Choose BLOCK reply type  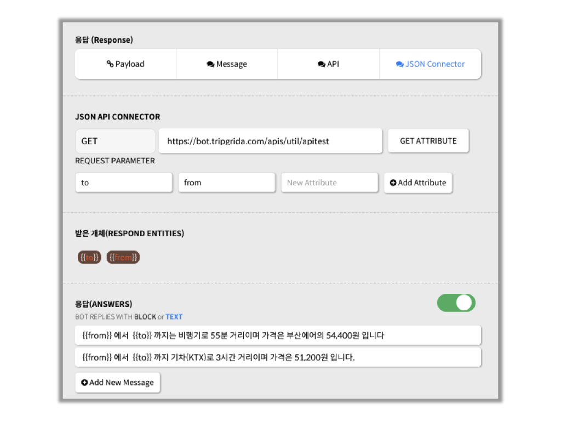[x=145, y=317]
